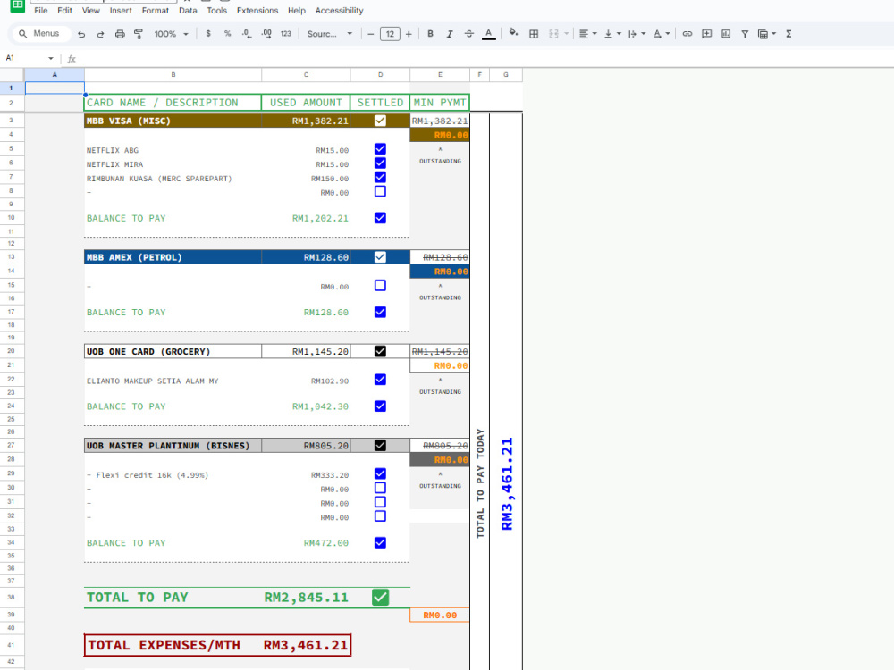The image size is (894, 670).
Task: Apply strikethrough formatting
Action: tap(469, 34)
